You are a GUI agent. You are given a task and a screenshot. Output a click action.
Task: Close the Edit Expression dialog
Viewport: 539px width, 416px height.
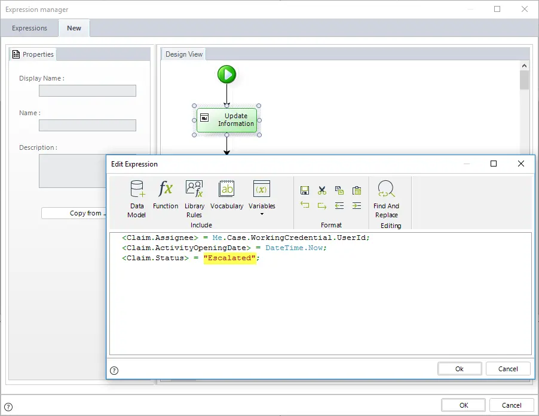[521, 164]
